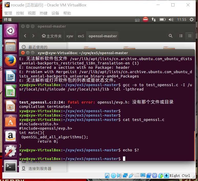Click the red no-entry notification icon in the panel

(145, 19)
